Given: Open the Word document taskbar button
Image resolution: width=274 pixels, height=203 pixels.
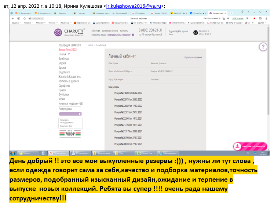Looking at the screenshot, I should [80, 153].
